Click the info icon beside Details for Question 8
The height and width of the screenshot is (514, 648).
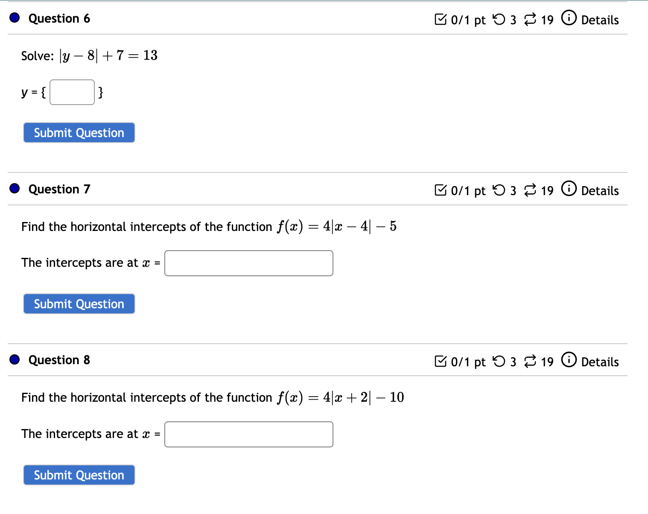[569, 361]
